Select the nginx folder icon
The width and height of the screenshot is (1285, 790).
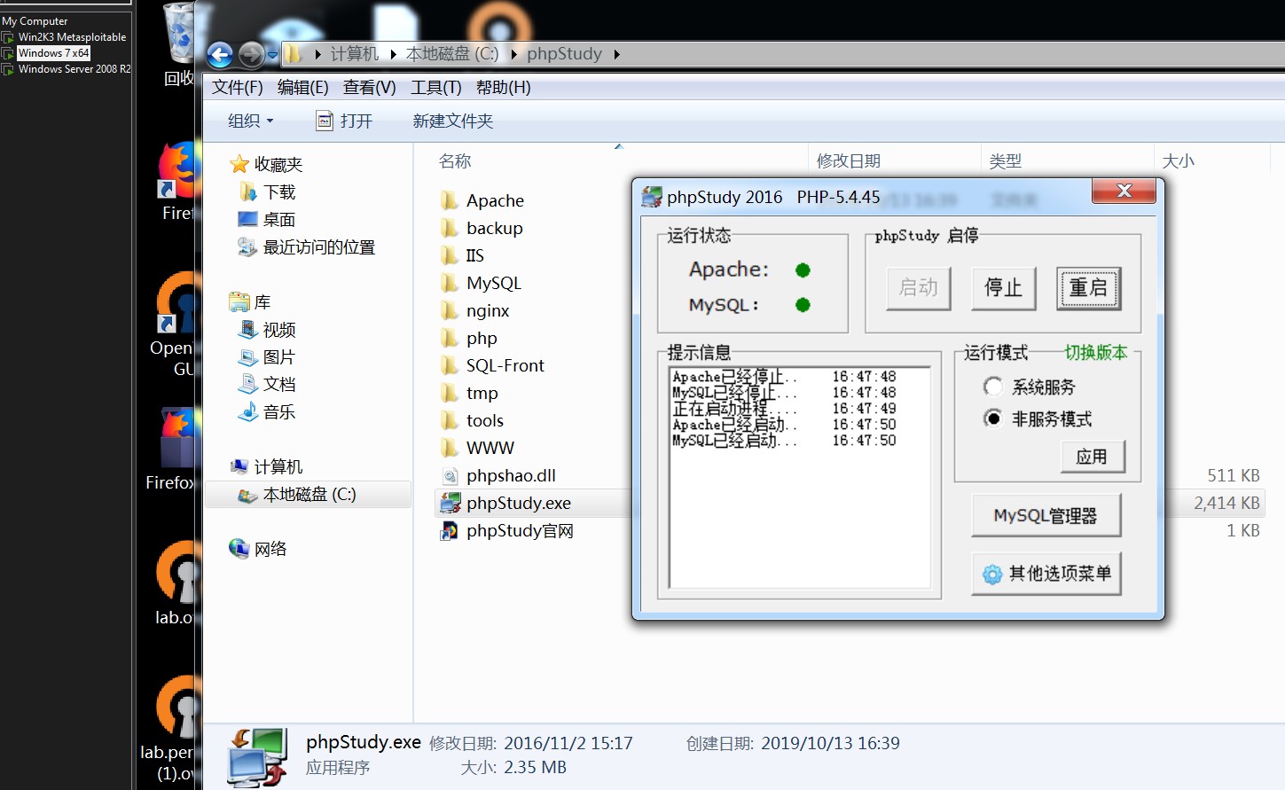point(450,310)
